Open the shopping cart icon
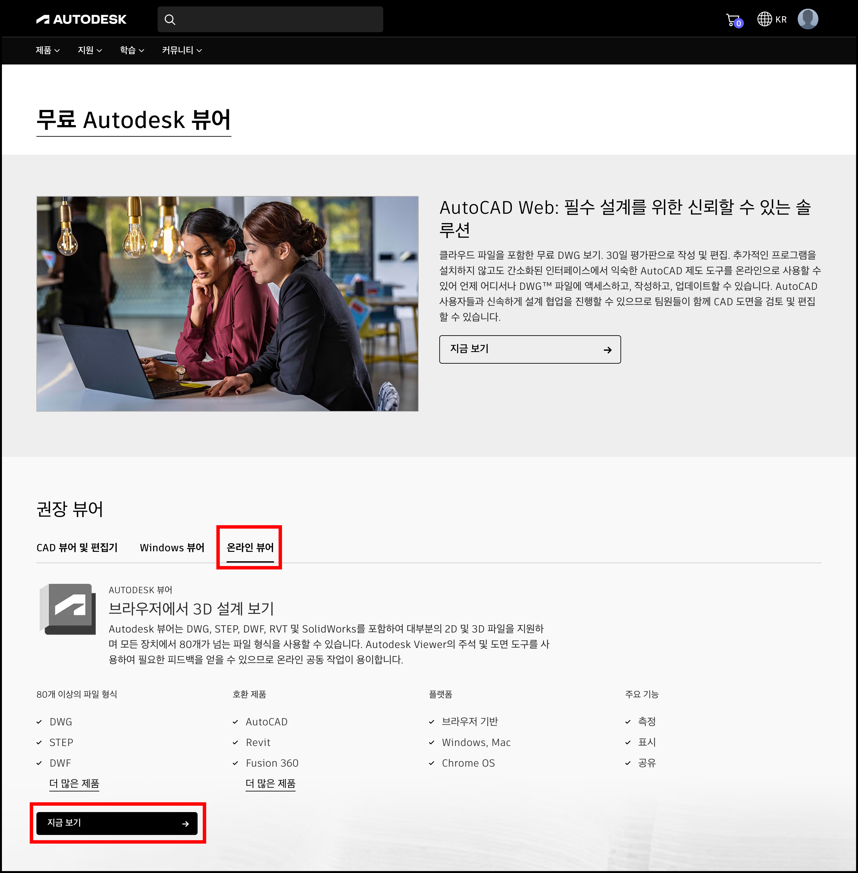858x873 pixels. pyautogui.click(x=732, y=19)
